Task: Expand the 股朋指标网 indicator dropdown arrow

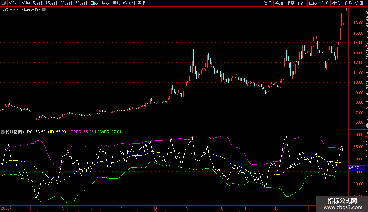Action: pyautogui.click(x=3, y=132)
